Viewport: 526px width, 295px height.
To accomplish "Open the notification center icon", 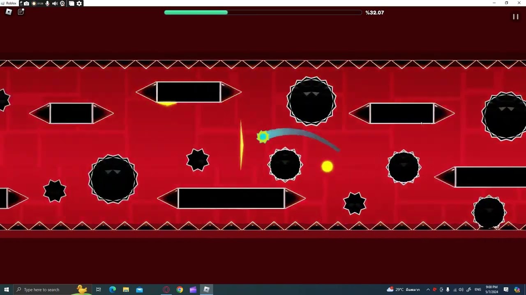I will [x=506, y=290].
